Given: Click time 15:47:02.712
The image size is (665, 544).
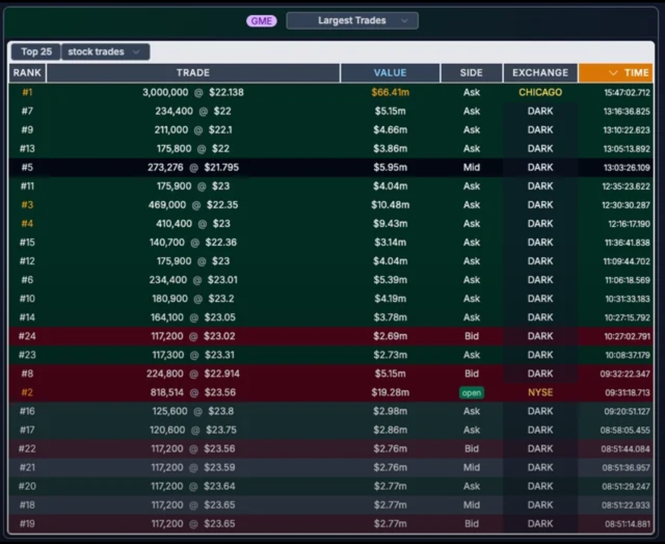Looking at the screenshot, I should tap(627, 92).
